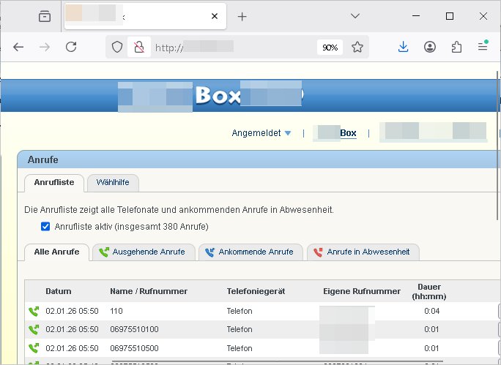Click the tracking protection shield icon

(117, 47)
